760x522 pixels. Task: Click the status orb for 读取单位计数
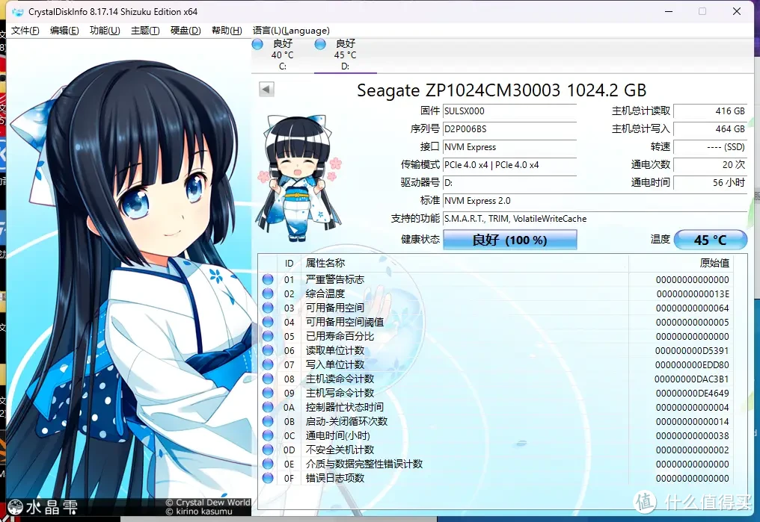coord(268,350)
